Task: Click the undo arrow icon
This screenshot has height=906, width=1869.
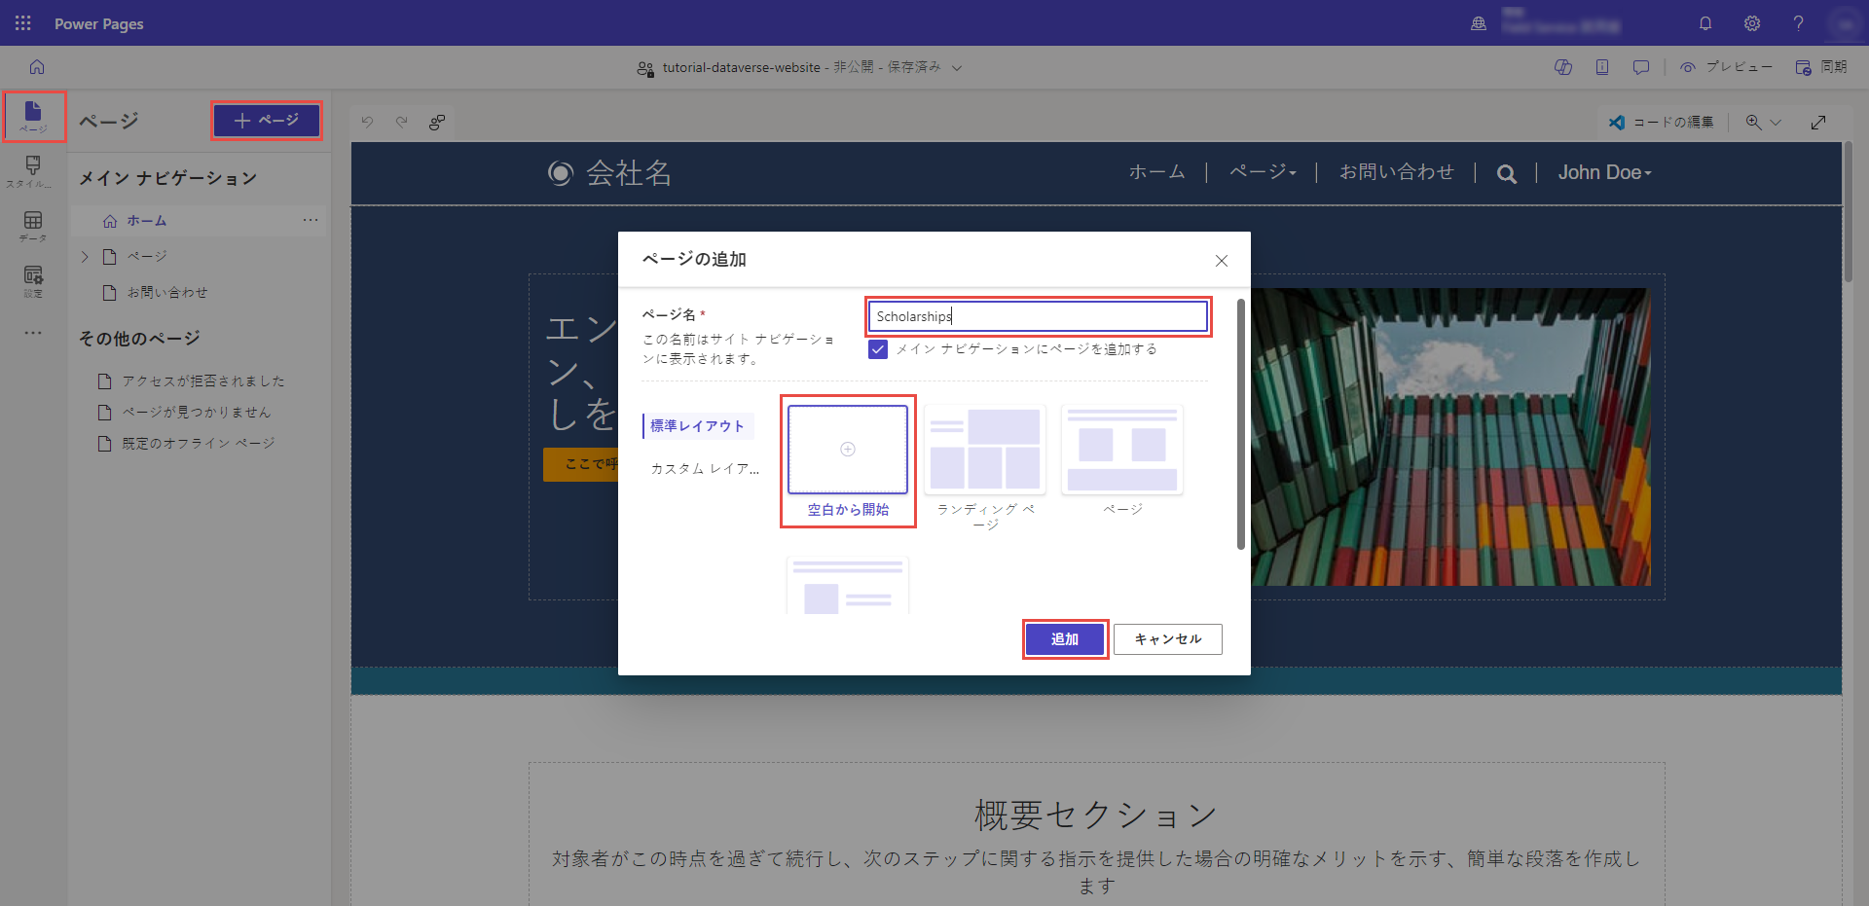Action: [368, 122]
